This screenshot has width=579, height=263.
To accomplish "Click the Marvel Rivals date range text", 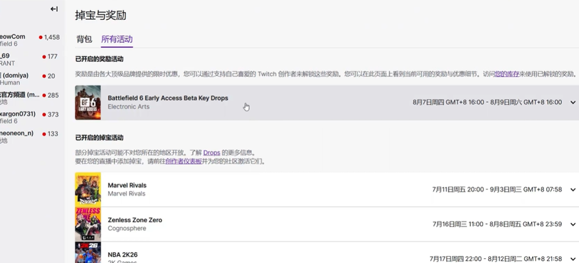I will click(497, 189).
